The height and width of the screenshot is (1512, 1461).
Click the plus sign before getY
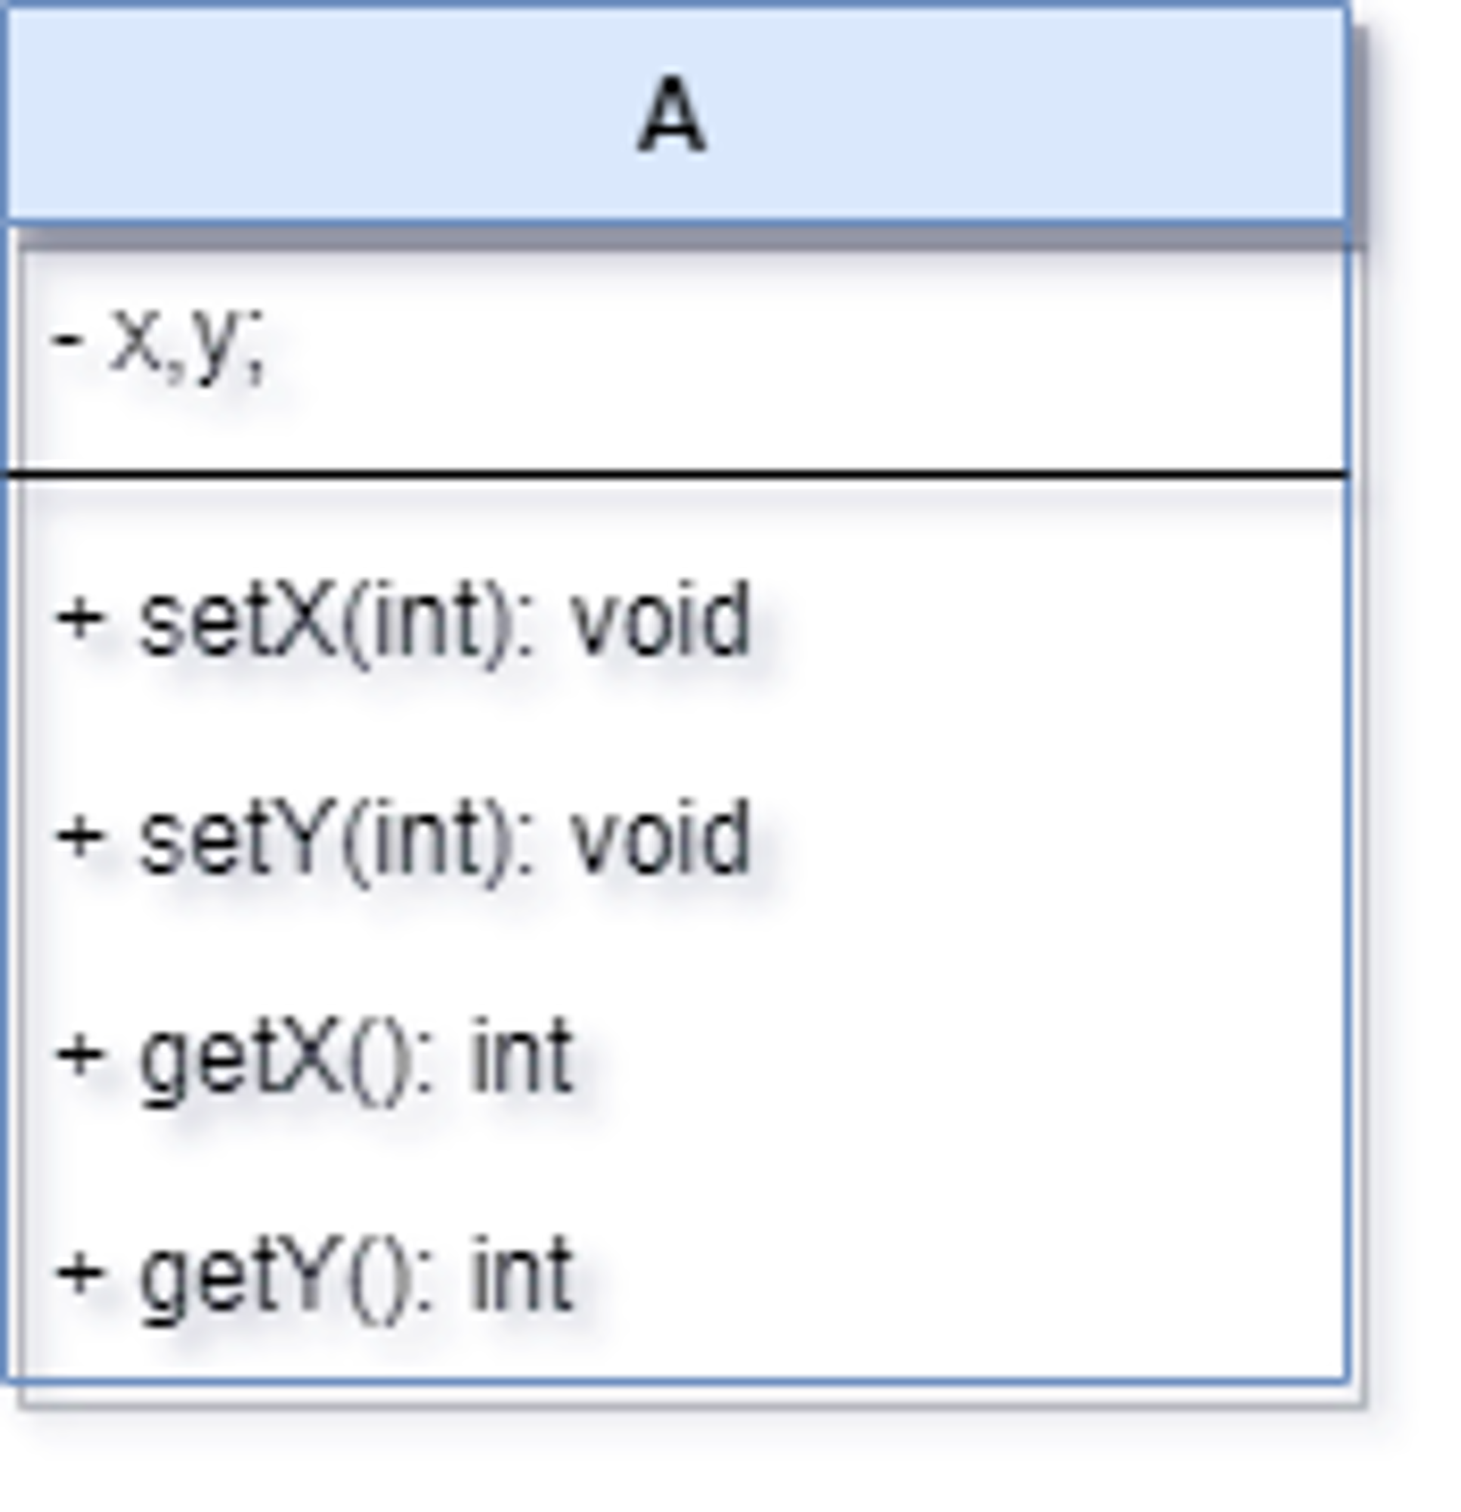(x=80, y=1273)
